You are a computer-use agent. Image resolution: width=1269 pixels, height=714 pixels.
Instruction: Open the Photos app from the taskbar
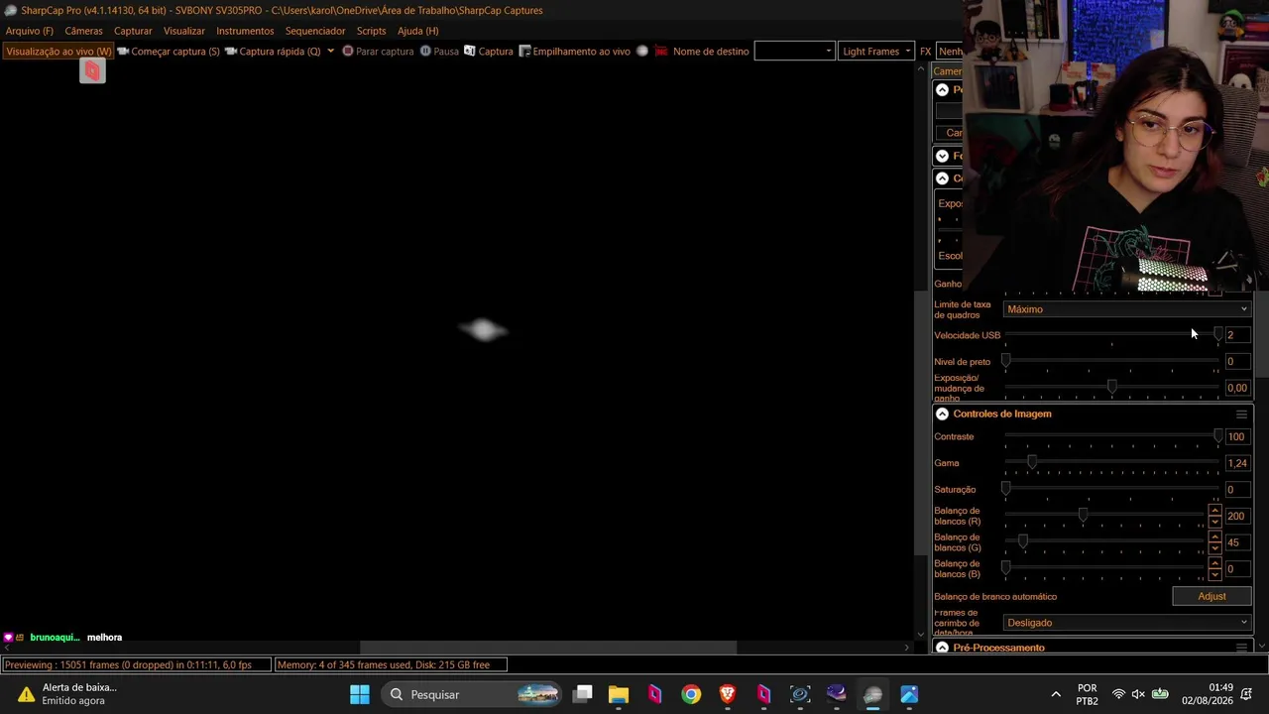[909, 694]
